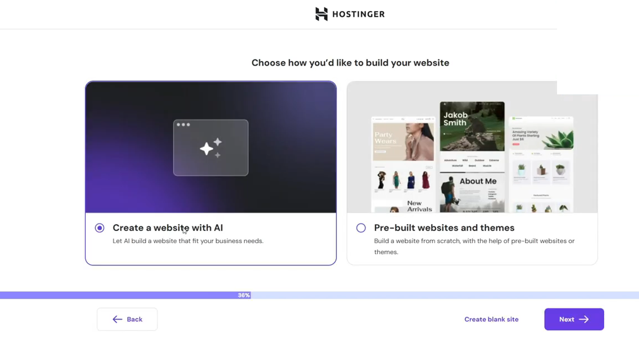
Task: Click the AI sparkle stars icon
Action: tap(211, 148)
